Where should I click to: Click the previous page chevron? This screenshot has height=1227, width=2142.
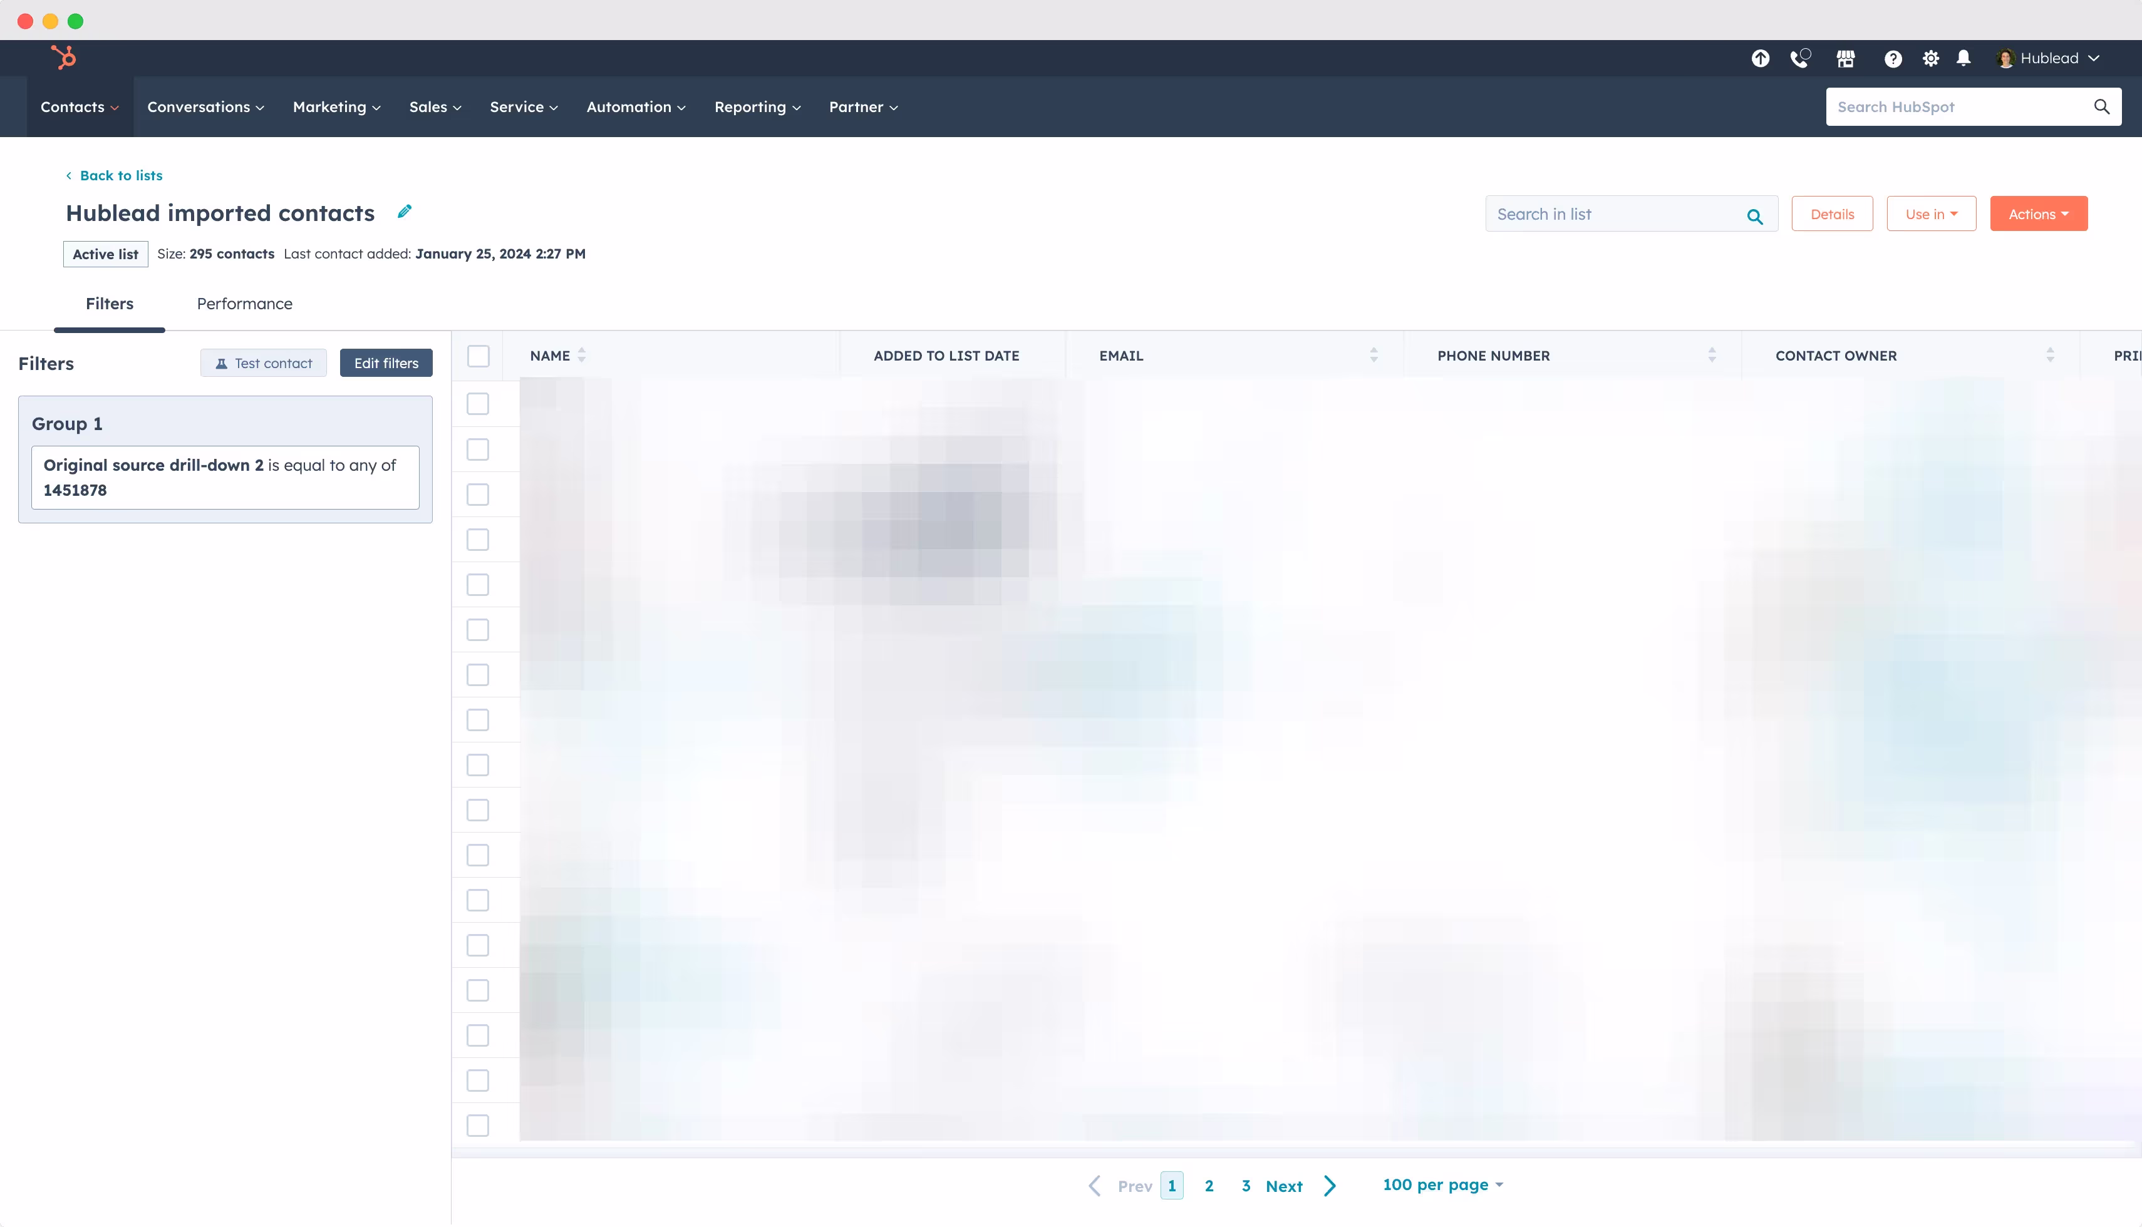click(1094, 1186)
